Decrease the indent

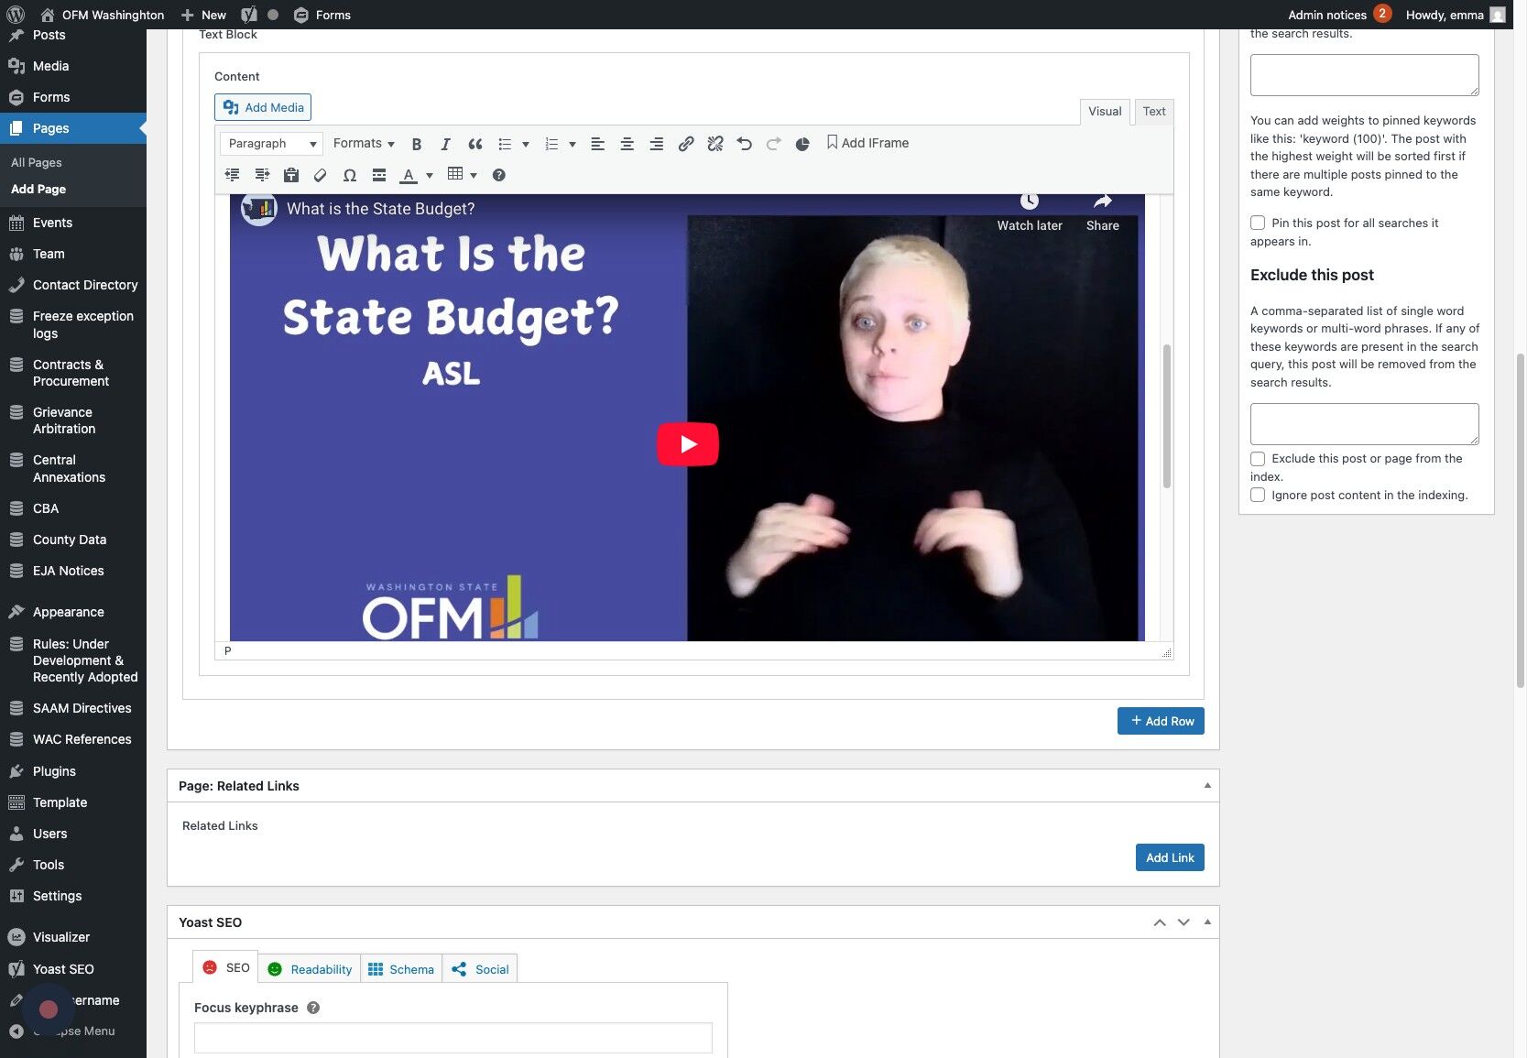[x=233, y=175]
